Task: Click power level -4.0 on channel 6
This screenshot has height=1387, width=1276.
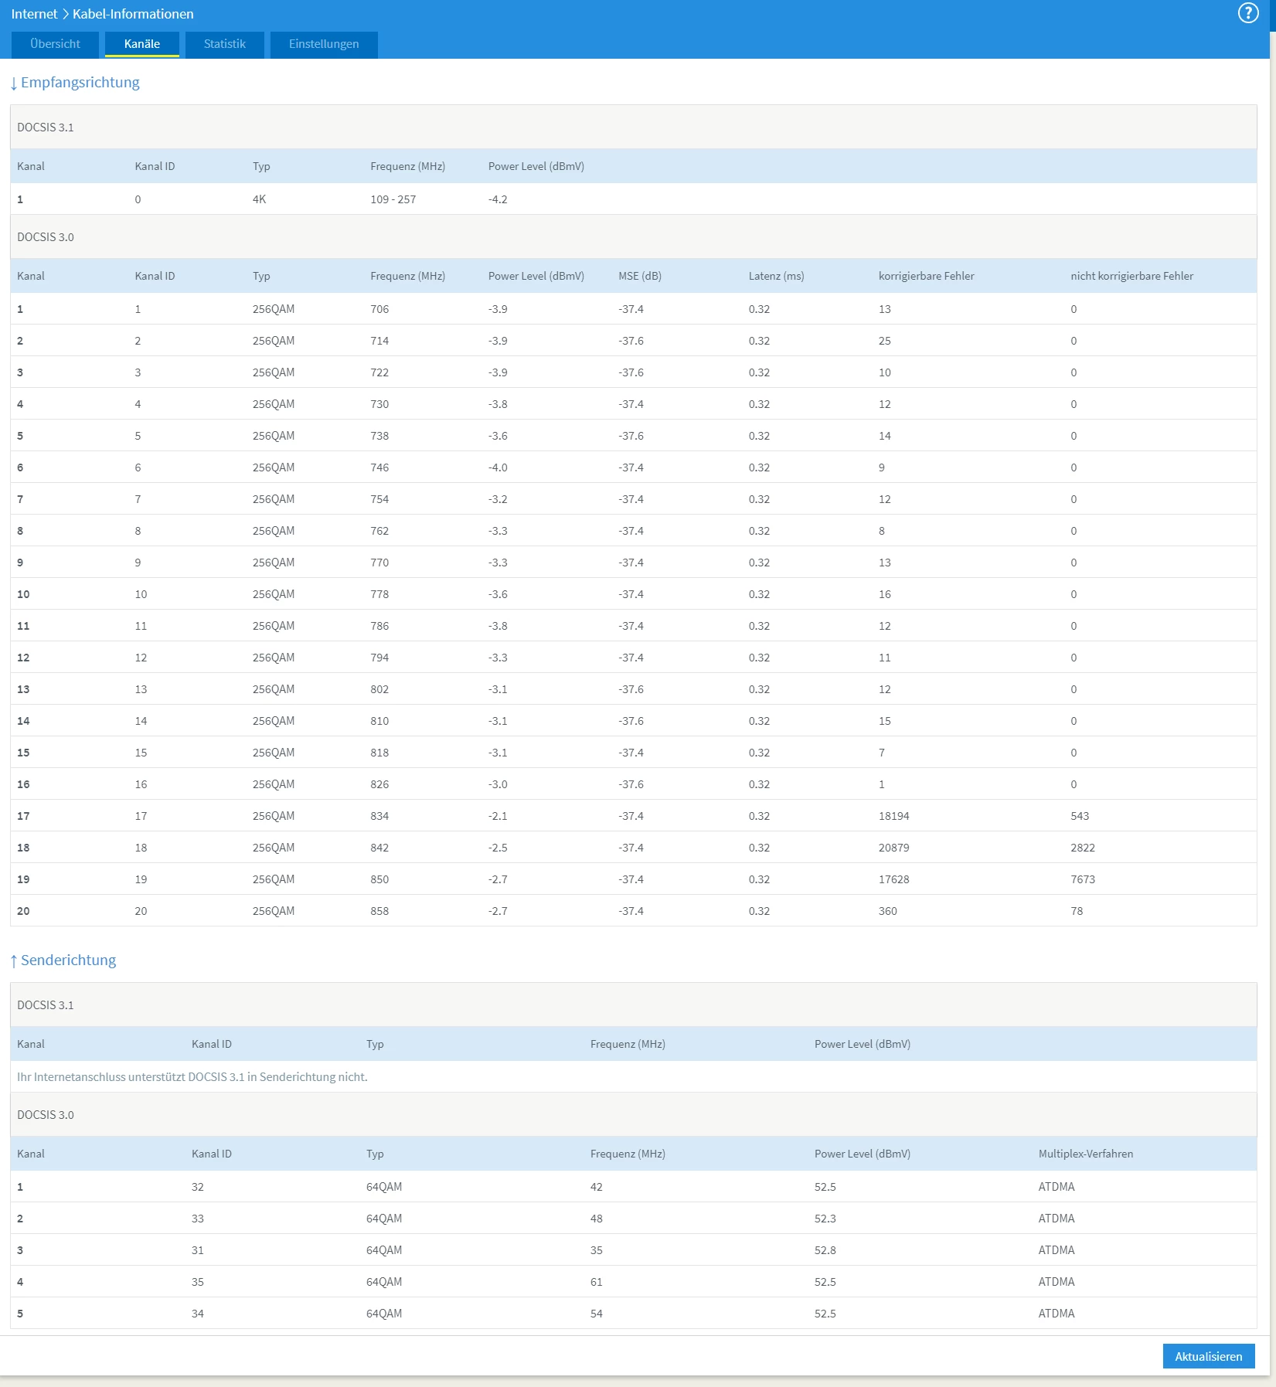Action: coord(498,467)
